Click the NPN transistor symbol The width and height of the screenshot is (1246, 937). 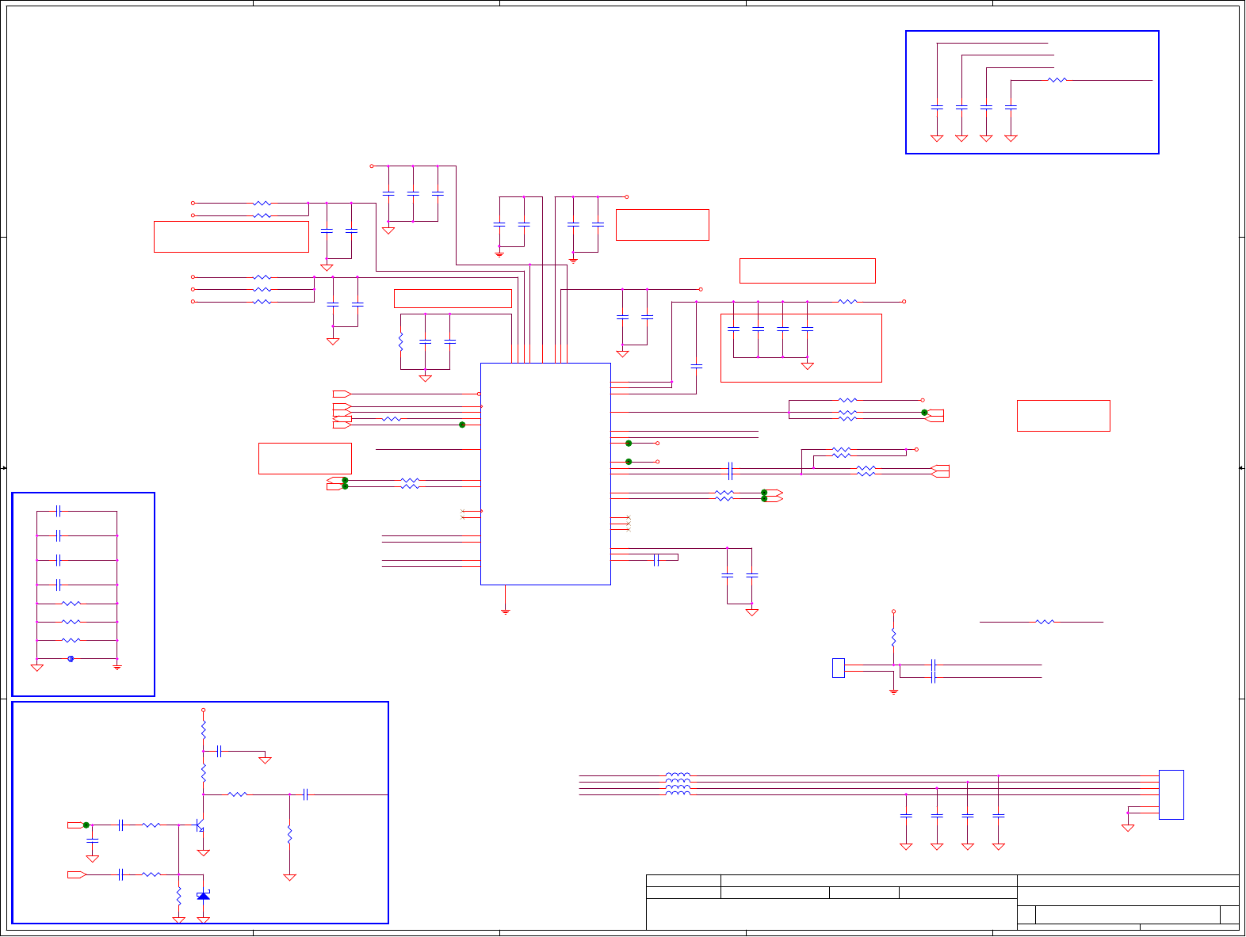[201, 825]
